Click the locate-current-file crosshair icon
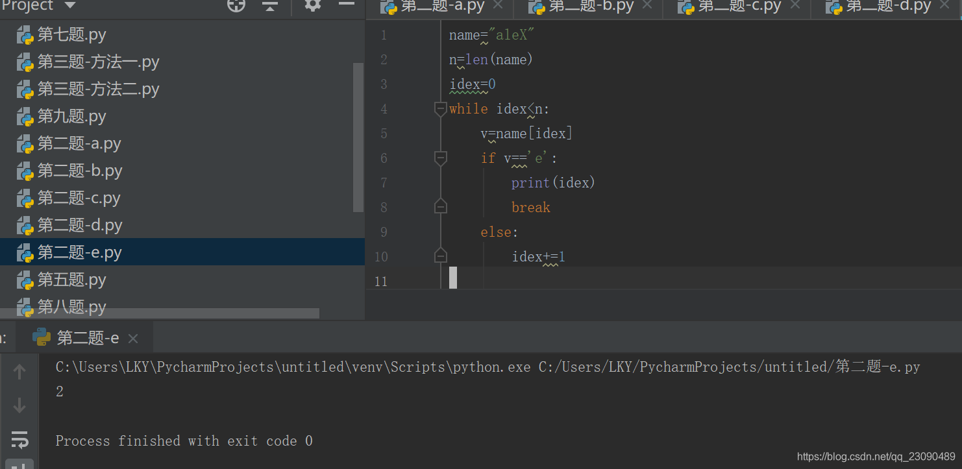 (236, 5)
